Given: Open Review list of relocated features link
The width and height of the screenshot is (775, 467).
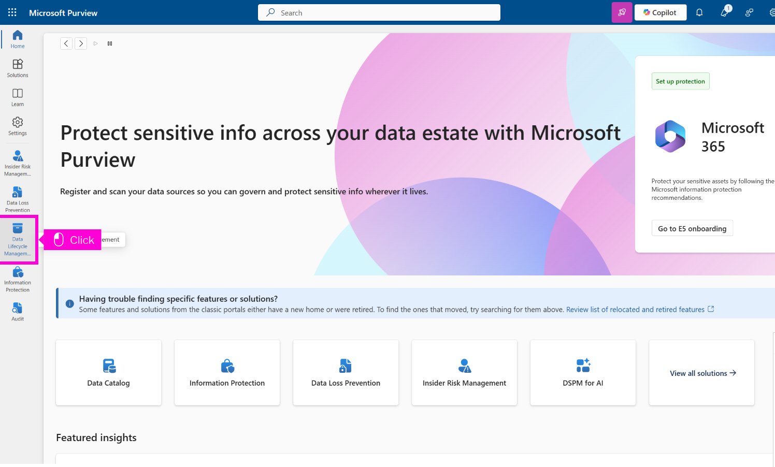Looking at the screenshot, I should tap(635, 310).
